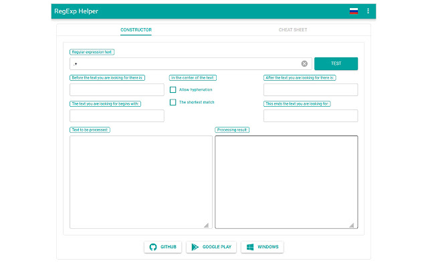
Task: Click the GitHub octocat icon
Action: [152, 247]
